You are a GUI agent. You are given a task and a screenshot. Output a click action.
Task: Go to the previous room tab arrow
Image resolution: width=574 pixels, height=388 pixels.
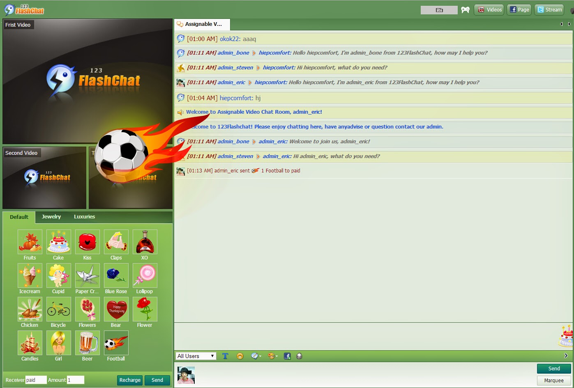tap(561, 24)
